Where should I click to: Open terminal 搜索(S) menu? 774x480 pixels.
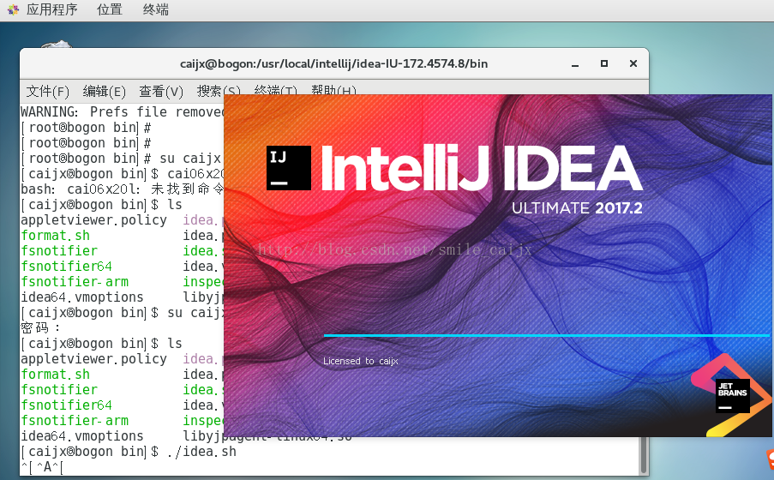coord(219,90)
